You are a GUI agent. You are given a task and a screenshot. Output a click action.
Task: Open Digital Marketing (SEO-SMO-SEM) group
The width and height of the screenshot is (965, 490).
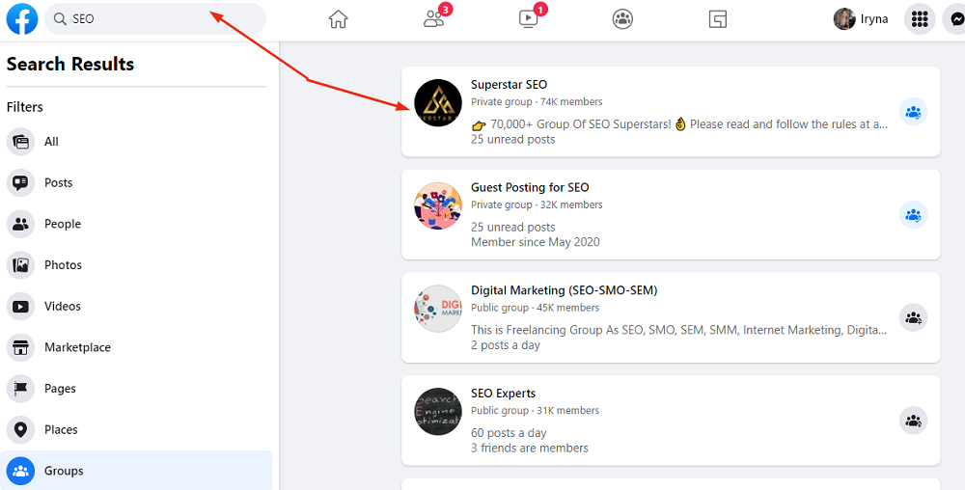click(564, 290)
